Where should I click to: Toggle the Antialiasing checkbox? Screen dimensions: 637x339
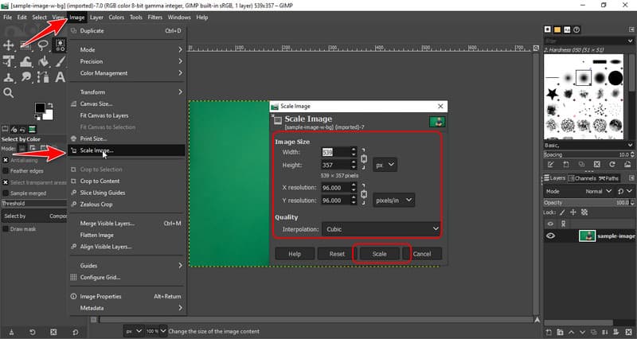[x=6, y=159]
